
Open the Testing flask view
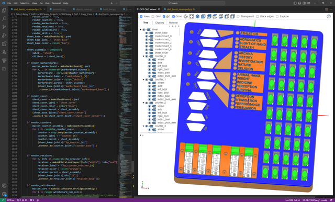click(x=4, y=52)
